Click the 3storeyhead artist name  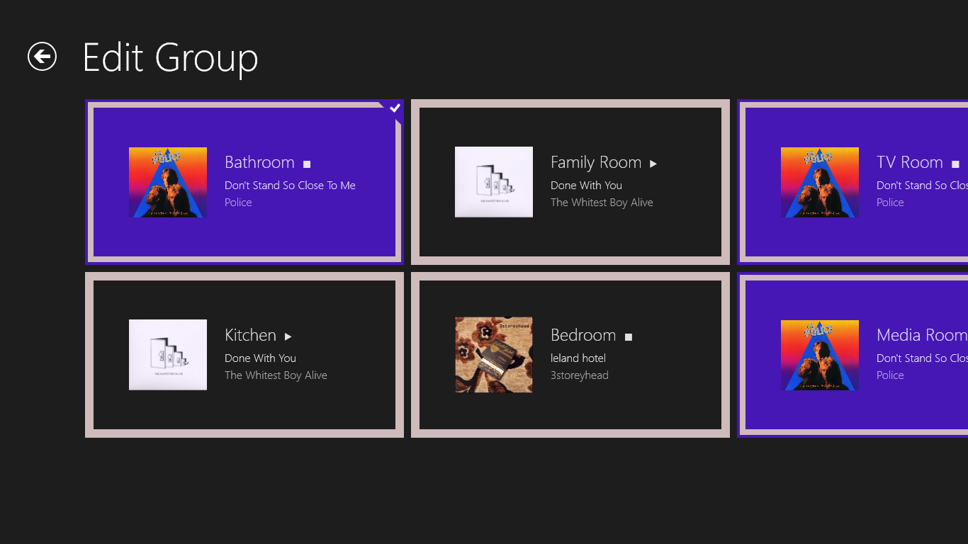[580, 375]
